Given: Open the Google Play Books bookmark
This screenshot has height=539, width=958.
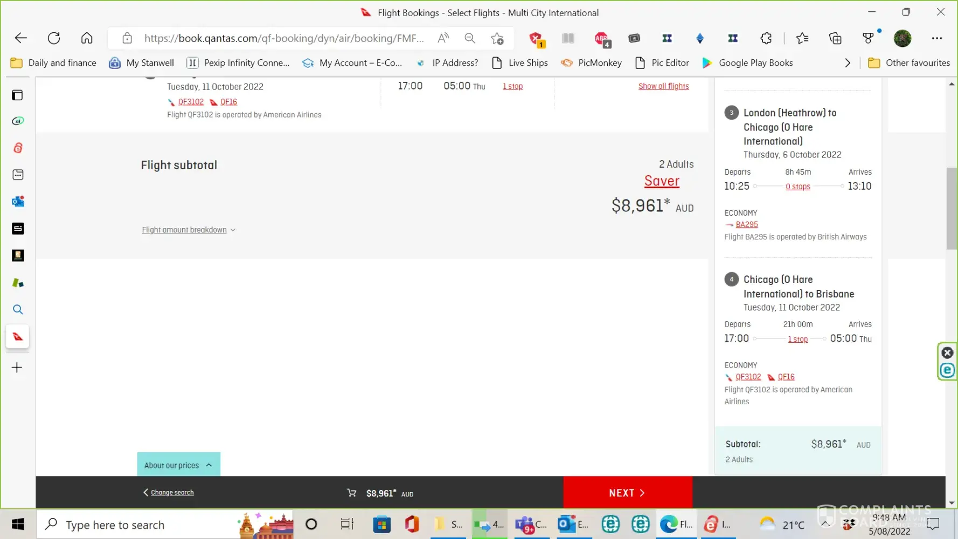Looking at the screenshot, I should (747, 63).
